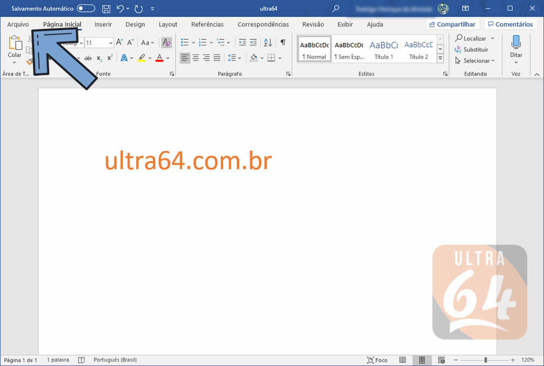The image size is (544, 366).
Task: Click the Save icon in title bar
Action: (x=106, y=9)
